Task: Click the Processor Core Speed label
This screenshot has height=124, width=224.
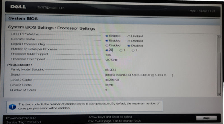Action: 28,59
